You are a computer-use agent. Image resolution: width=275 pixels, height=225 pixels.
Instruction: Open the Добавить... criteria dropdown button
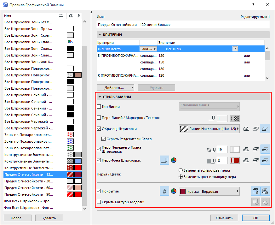(x=116, y=88)
